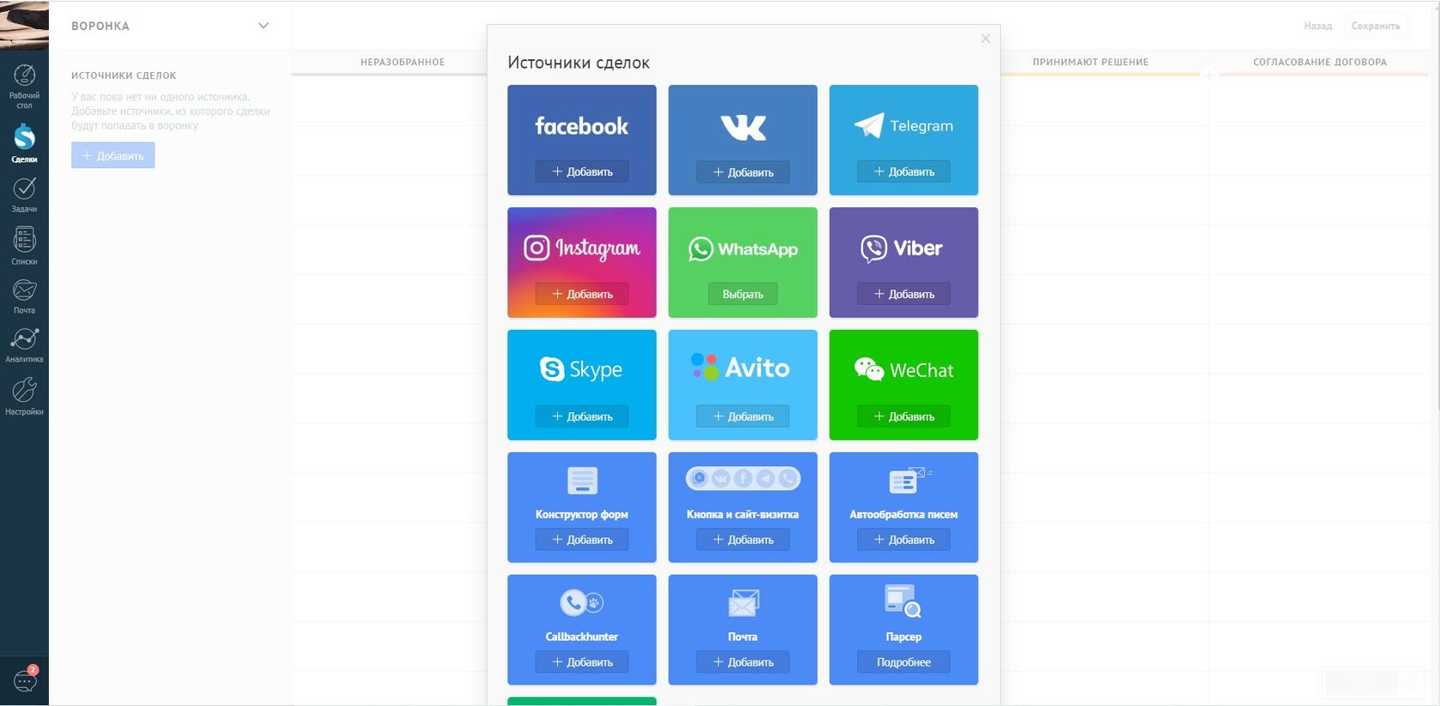Add the facebook source

pyautogui.click(x=582, y=171)
